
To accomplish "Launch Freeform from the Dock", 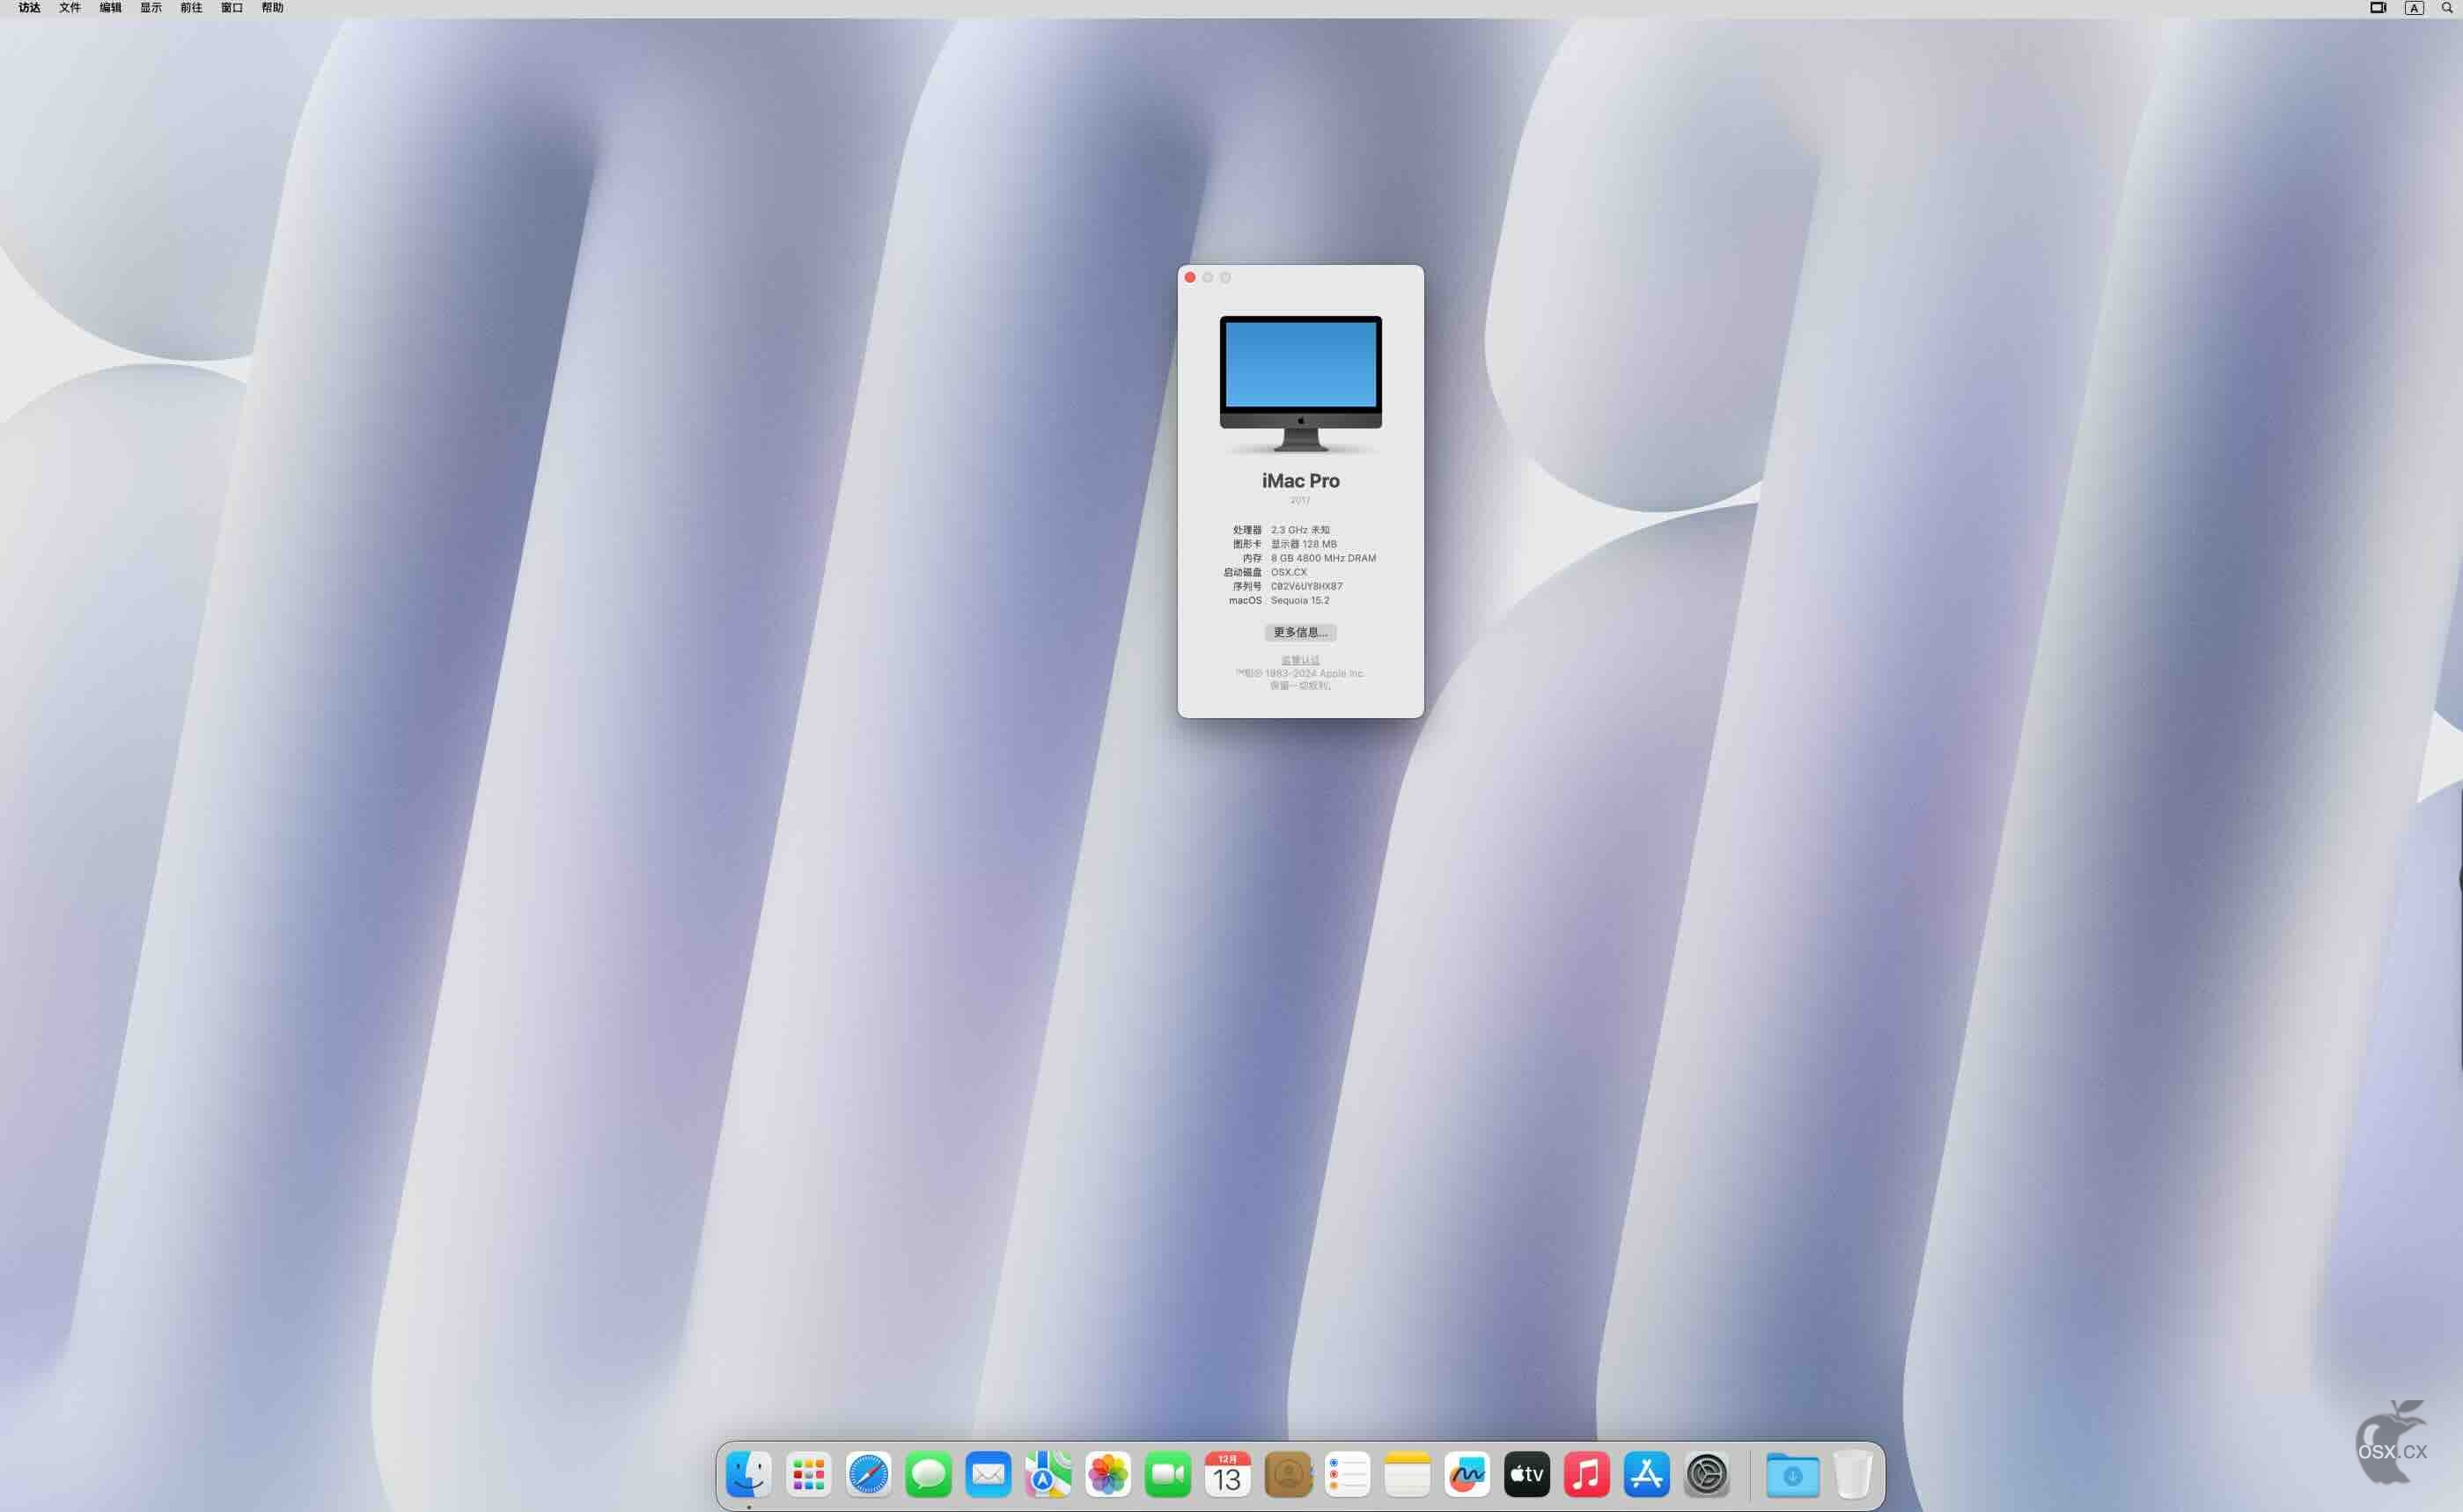I will (1467, 1474).
